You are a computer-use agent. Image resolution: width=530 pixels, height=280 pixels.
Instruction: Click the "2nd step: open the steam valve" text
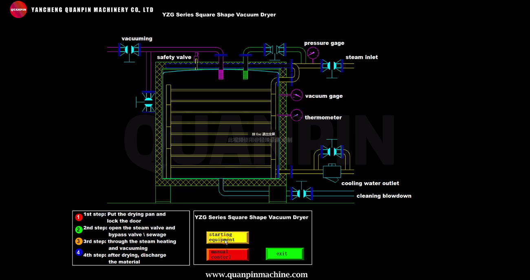[129, 228]
